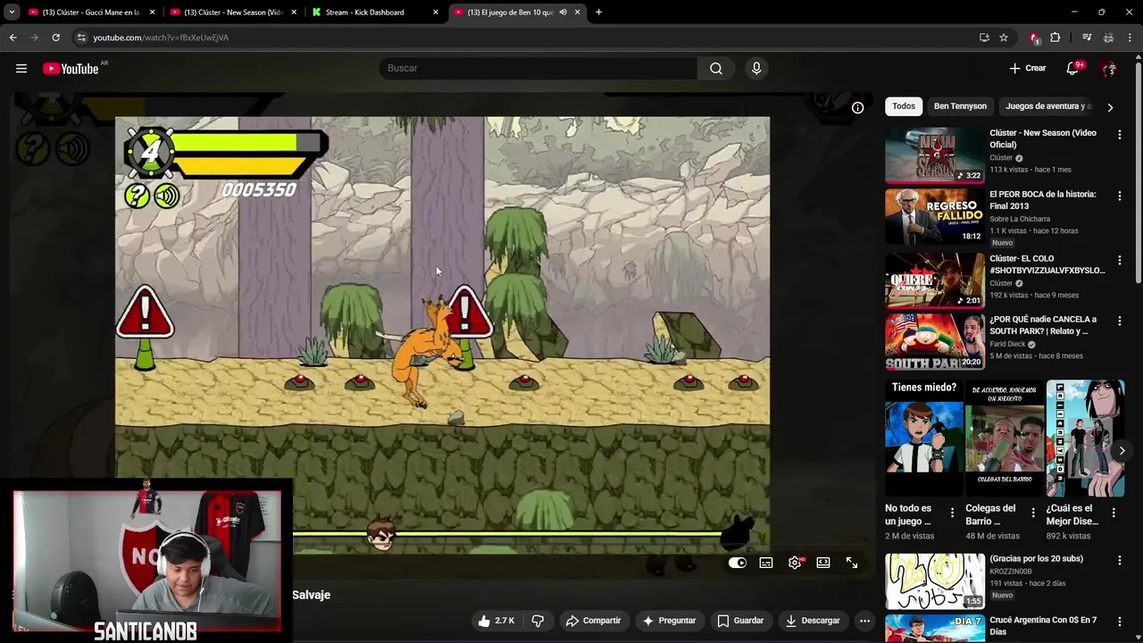1143x643 pixels.
Task: Open REGRESO FALLIDO video thumbnail
Action: click(934, 216)
